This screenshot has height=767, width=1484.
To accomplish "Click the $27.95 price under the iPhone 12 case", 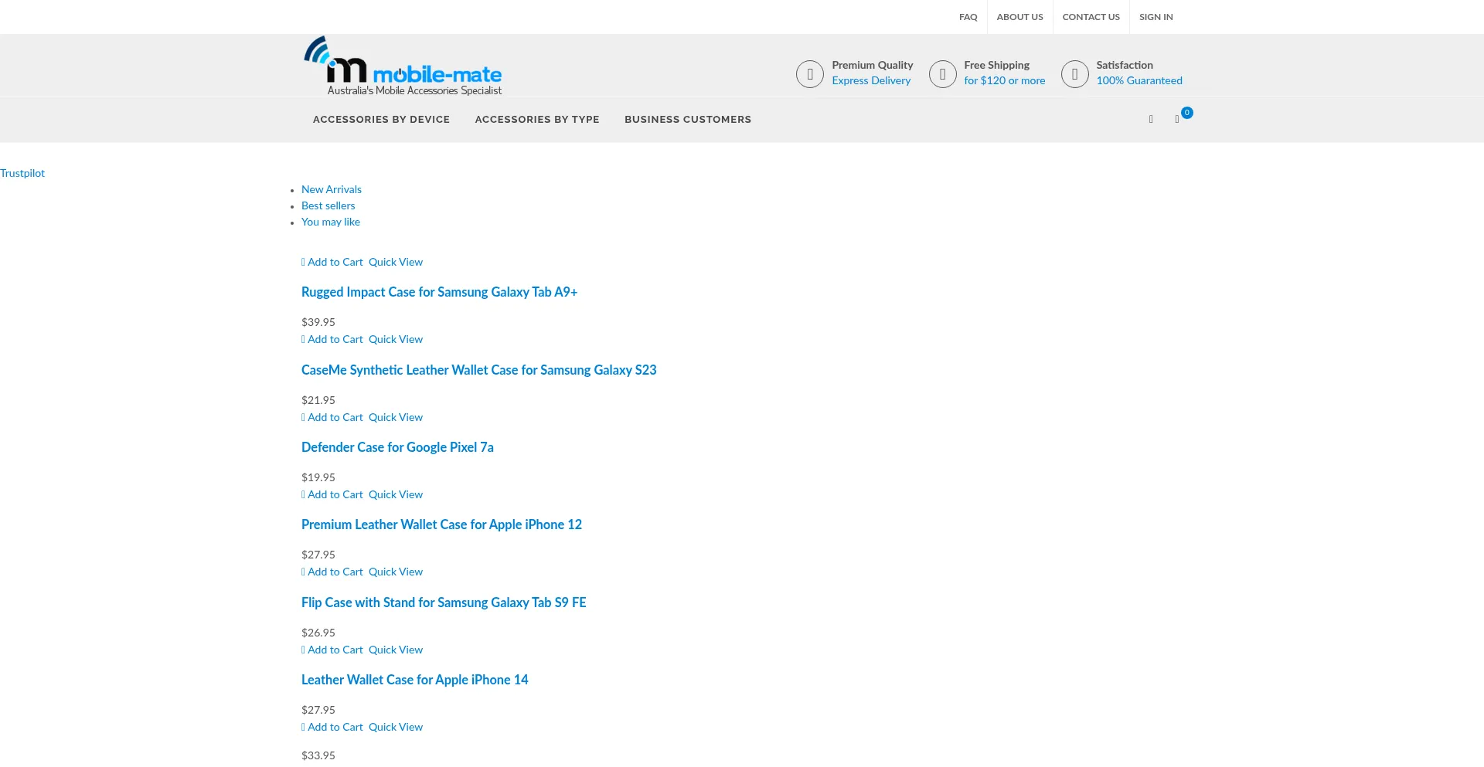I will point(318,555).
